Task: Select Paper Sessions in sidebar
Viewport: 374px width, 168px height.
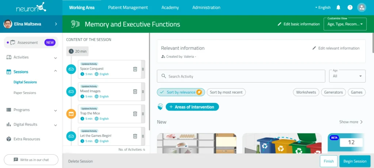Action: 25,93
